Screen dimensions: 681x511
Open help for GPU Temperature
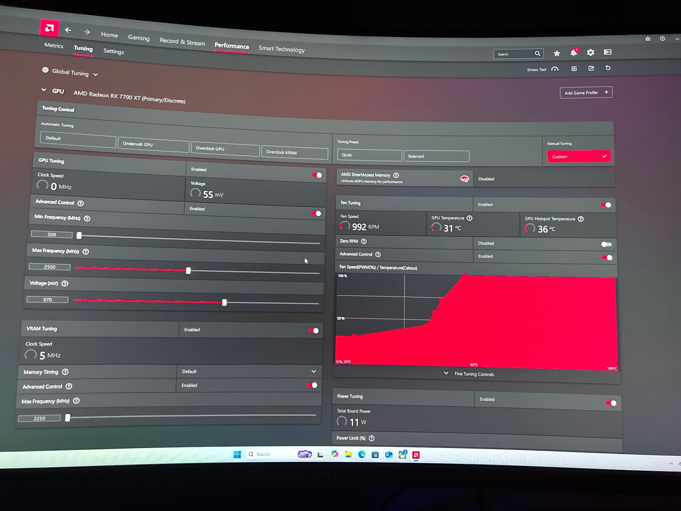pos(470,218)
